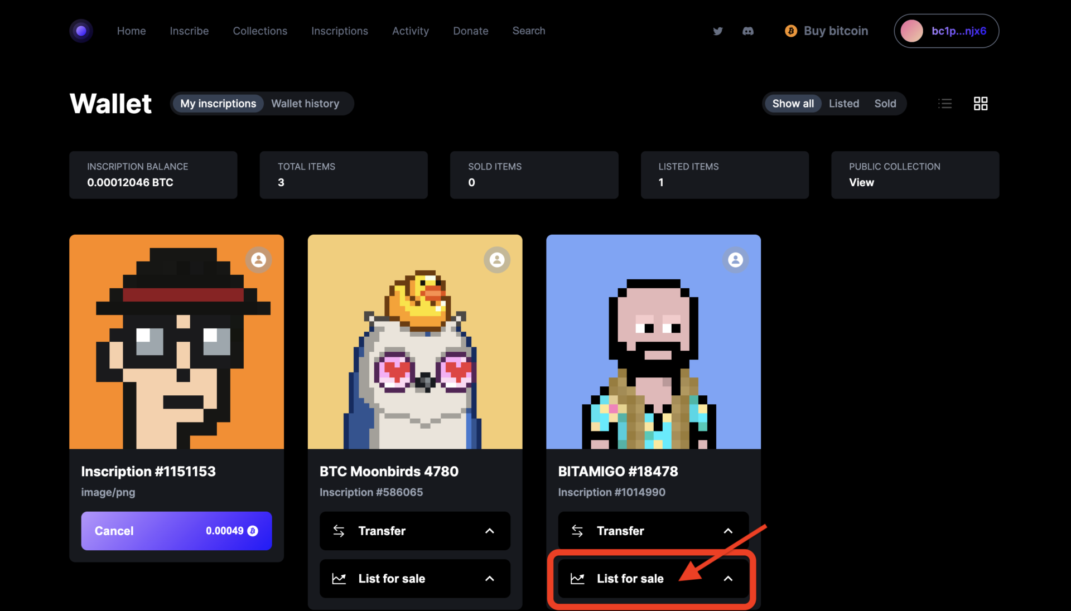The image size is (1071, 611).
Task: Open BTC Moonbirds 4780 owl image
Action: click(415, 342)
